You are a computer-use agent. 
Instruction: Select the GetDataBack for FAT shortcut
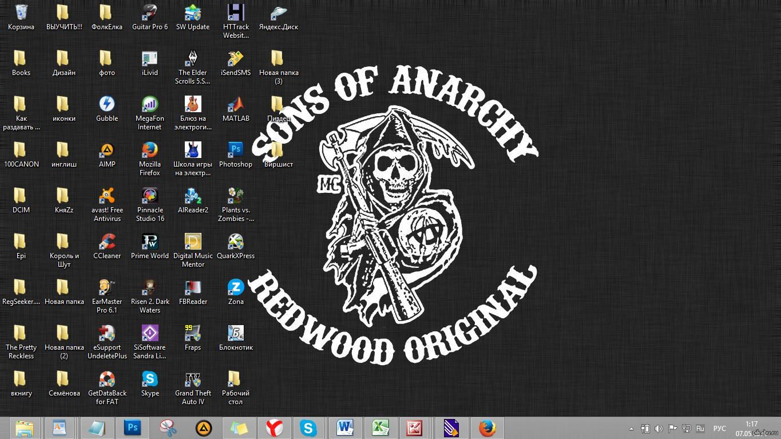point(107,387)
